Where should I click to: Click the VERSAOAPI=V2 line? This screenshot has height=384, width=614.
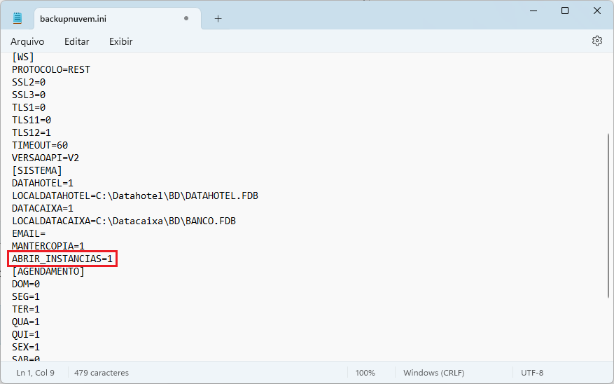point(46,158)
